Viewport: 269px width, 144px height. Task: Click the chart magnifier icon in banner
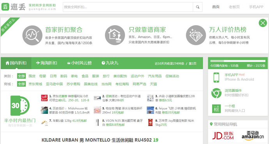click(32, 35)
